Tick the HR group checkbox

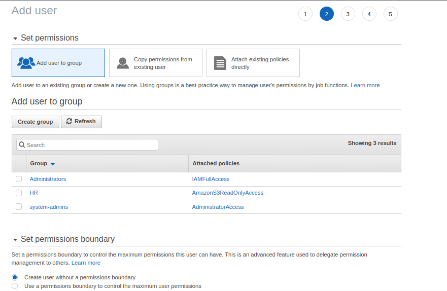coord(19,193)
